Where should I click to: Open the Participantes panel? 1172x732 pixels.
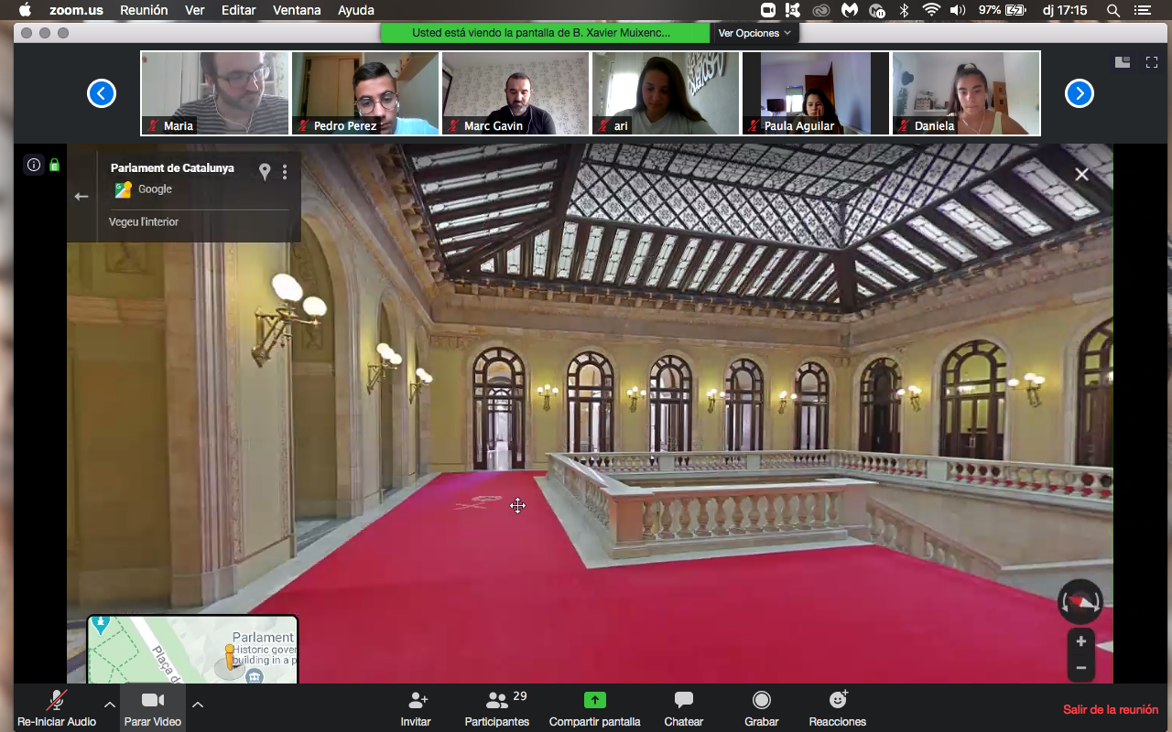coord(497,701)
